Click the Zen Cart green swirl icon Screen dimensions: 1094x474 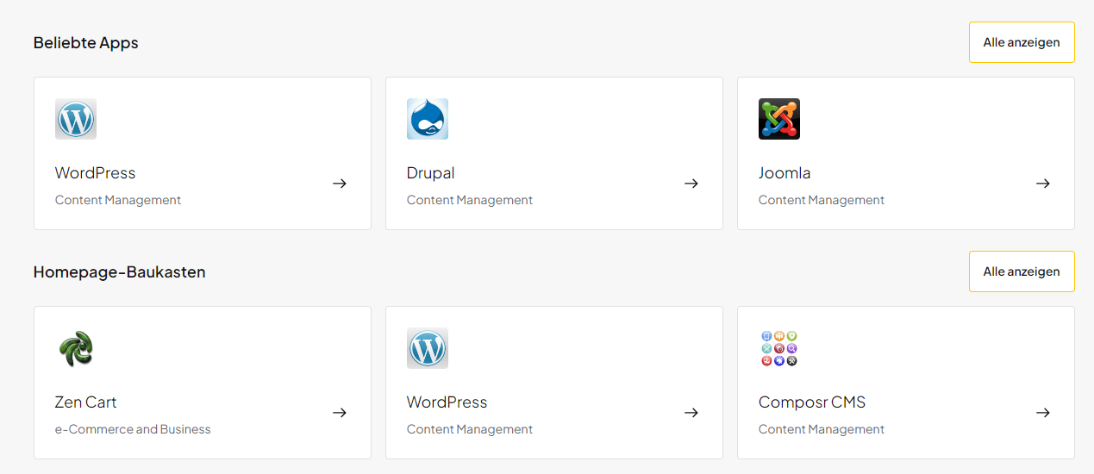[76, 348]
